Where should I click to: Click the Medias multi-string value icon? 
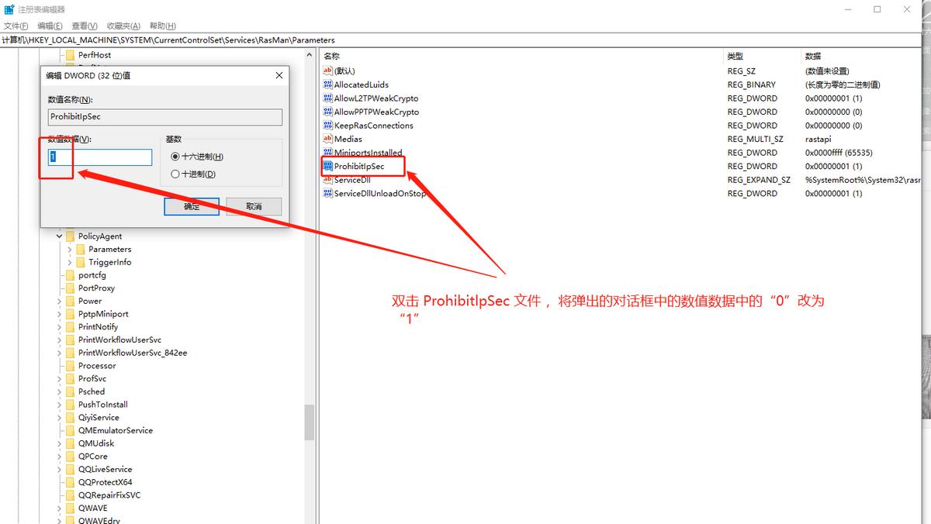pyautogui.click(x=327, y=139)
